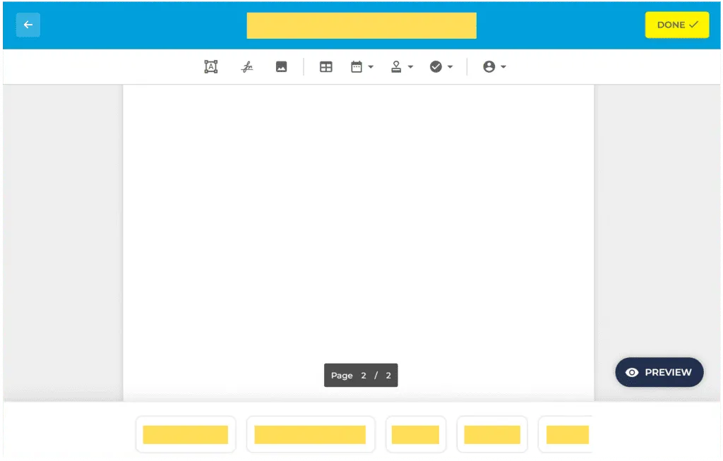Select the stamp tool
Image resolution: width=723 pixels, height=461 pixels.
[398, 66]
